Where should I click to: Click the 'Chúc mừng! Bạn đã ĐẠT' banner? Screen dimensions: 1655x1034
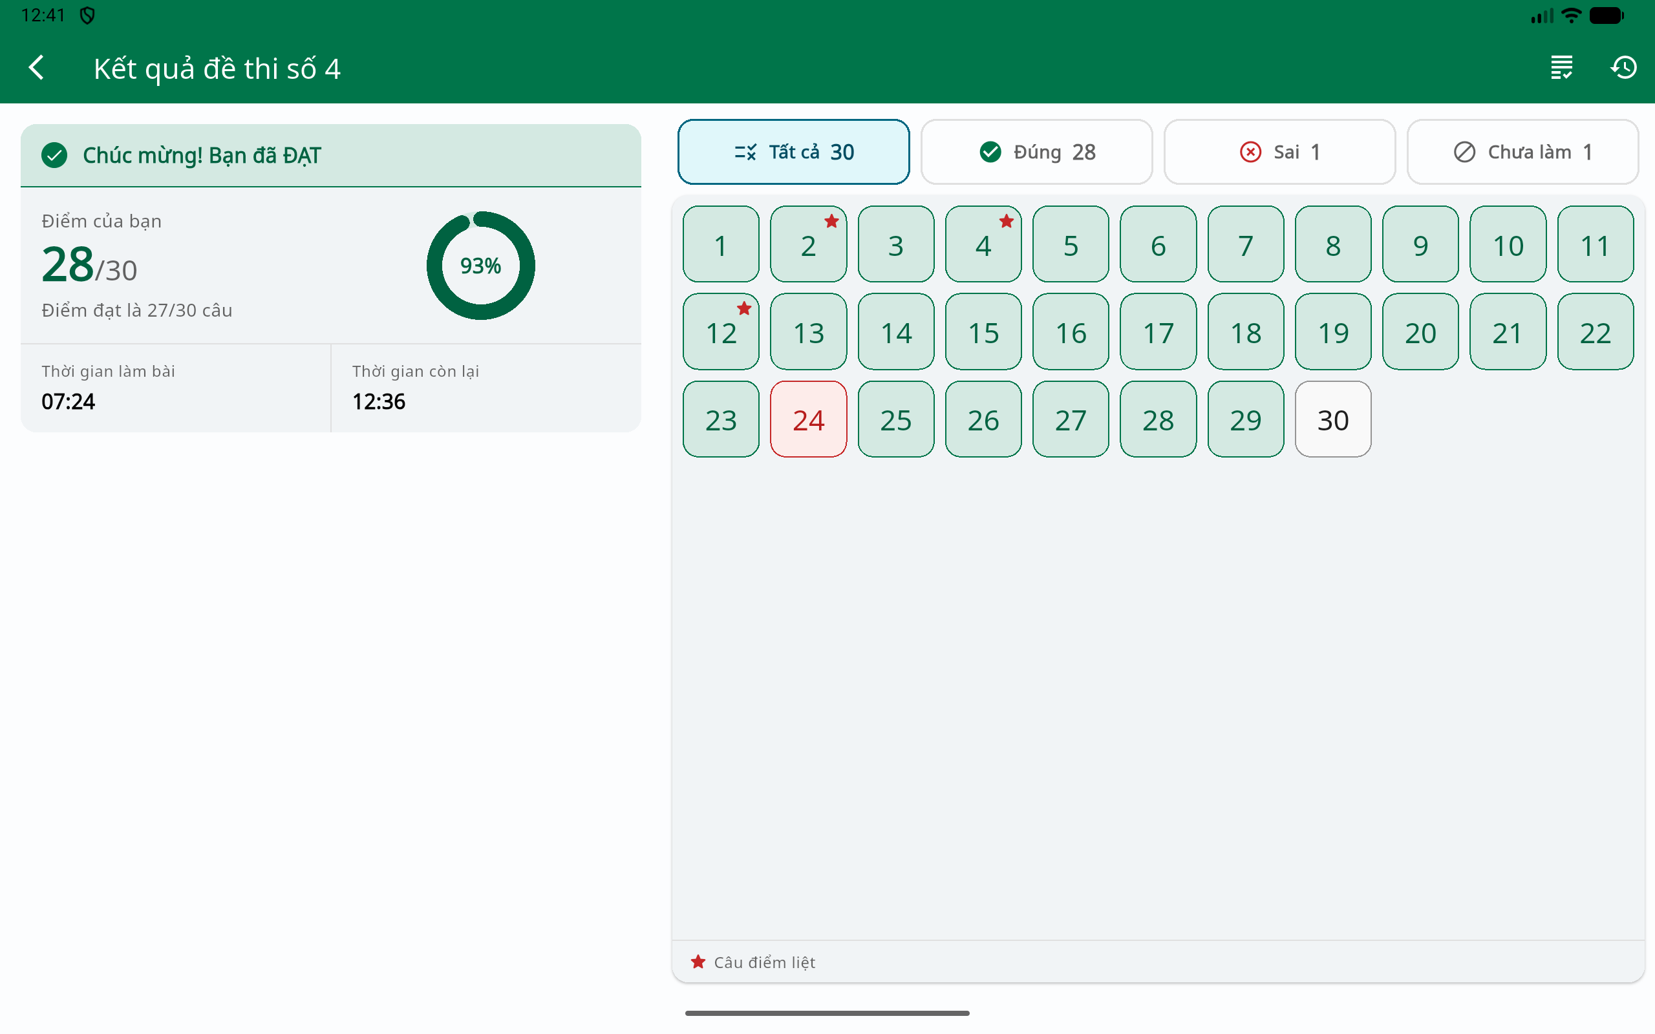(x=331, y=155)
